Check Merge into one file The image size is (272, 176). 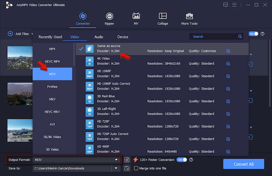[136, 168]
